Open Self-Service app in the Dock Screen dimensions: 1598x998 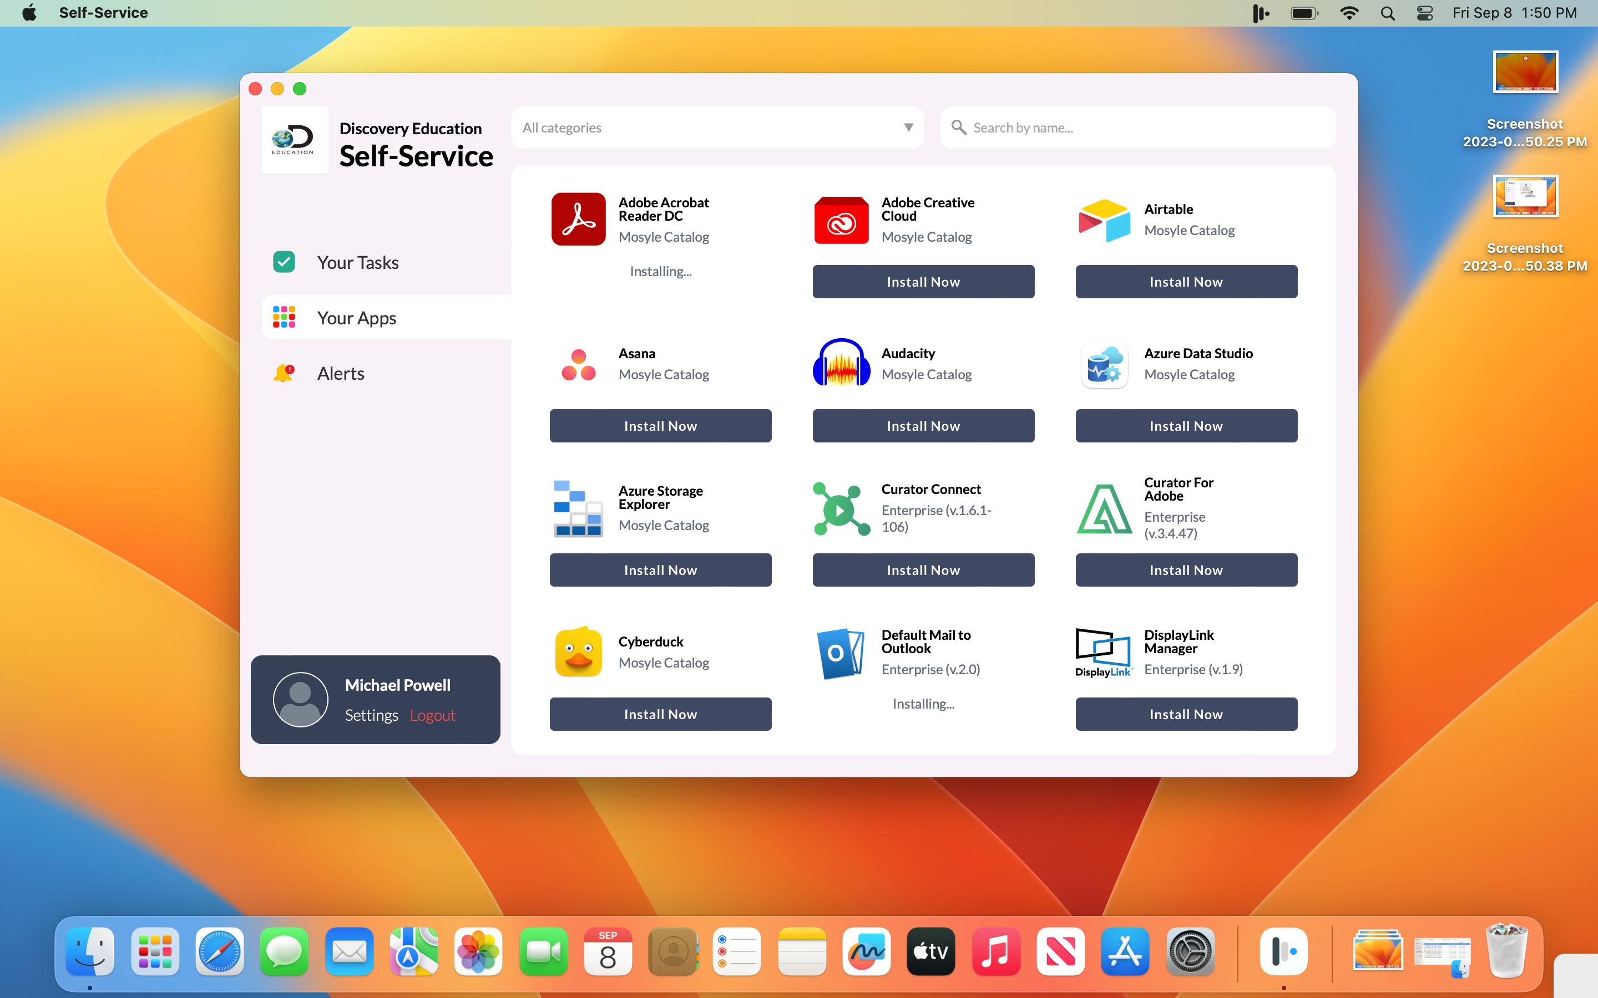[1284, 951]
